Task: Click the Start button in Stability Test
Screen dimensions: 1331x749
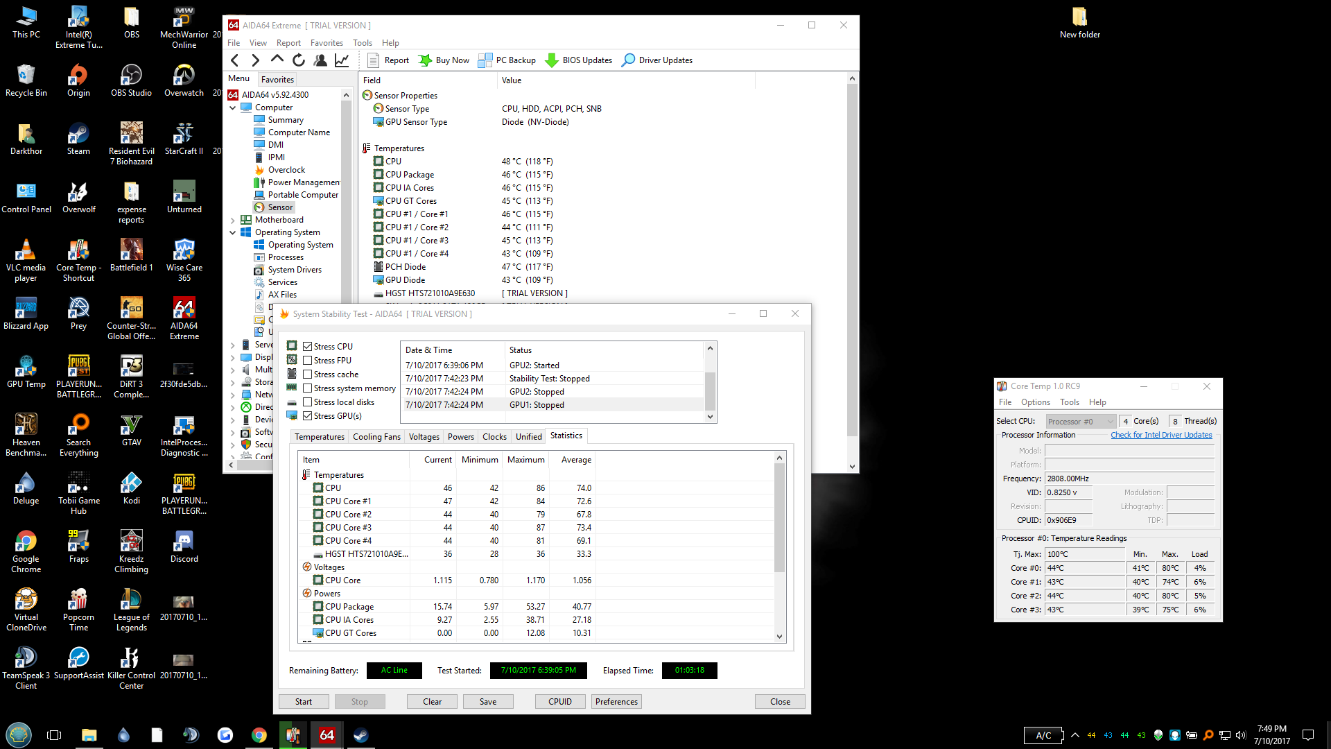Action: pyautogui.click(x=304, y=702)
